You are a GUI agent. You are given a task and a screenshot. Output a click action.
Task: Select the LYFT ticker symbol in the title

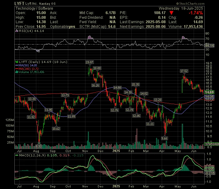click(x=19, y=3)
